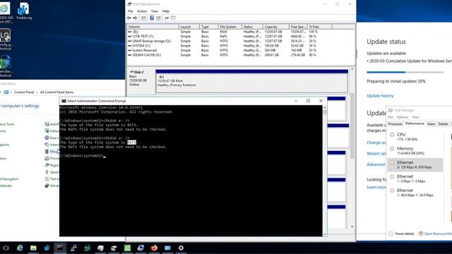This screenshot has width=452, height=254.
Task: Select Memory in Task Manager performance list
Action: (415, 150)
